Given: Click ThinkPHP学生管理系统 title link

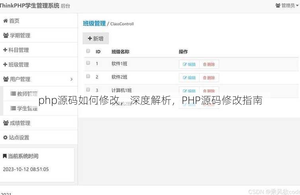Looking at the screenshot, I should pos(29,6).
